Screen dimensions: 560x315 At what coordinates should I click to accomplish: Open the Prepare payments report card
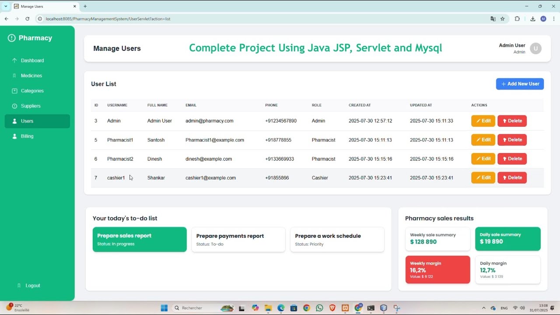pyautogui.click(x=238, y=239)
